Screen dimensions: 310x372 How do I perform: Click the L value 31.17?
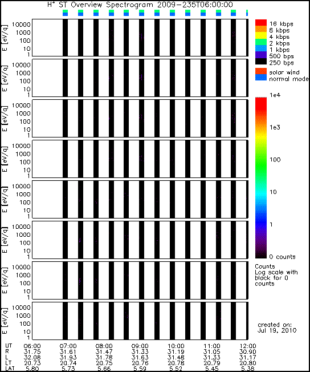(x=248, y=357)
